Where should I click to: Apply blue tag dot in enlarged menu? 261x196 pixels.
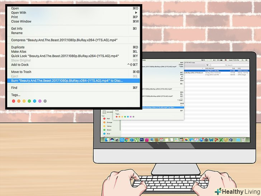35,101
